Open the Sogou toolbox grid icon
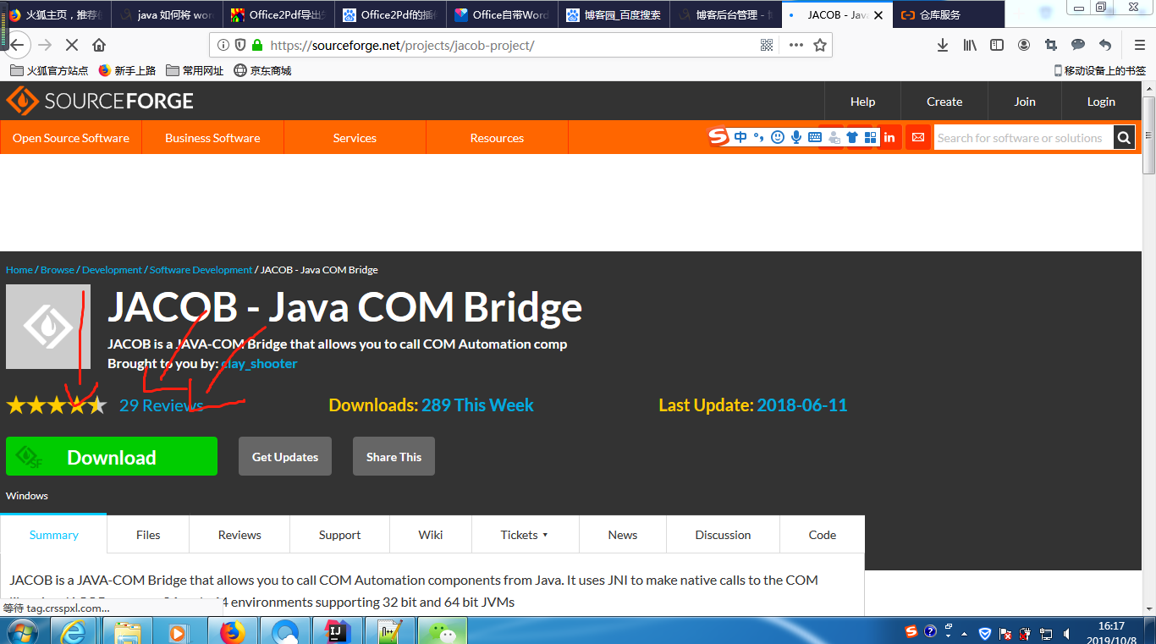The width and height of the screenshot is (1156, 644). (x=870, y=137)
